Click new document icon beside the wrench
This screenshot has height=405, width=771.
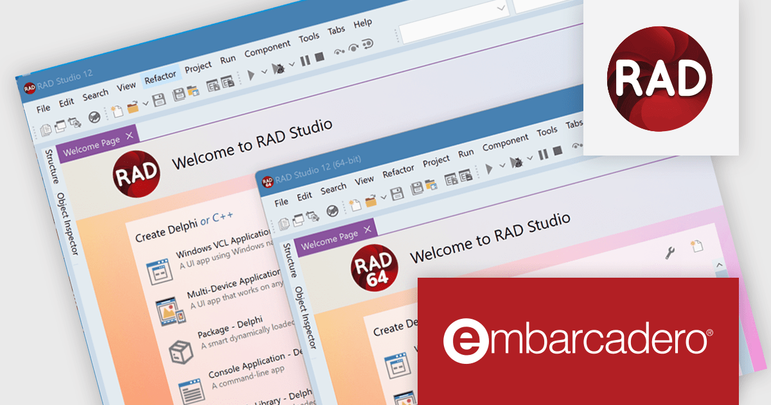tap(697, 246)
